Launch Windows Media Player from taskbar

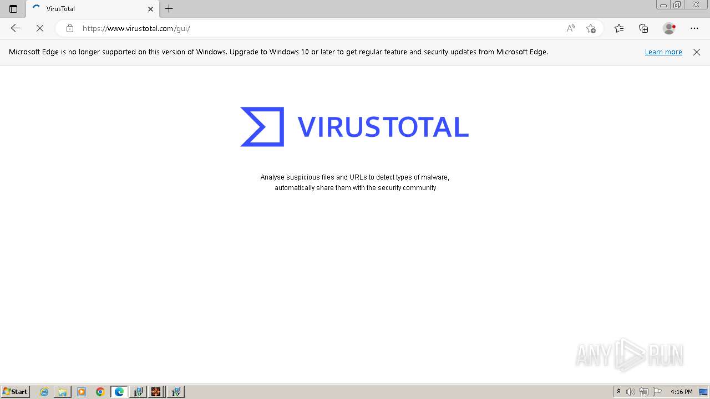click(x=82, y=392)
